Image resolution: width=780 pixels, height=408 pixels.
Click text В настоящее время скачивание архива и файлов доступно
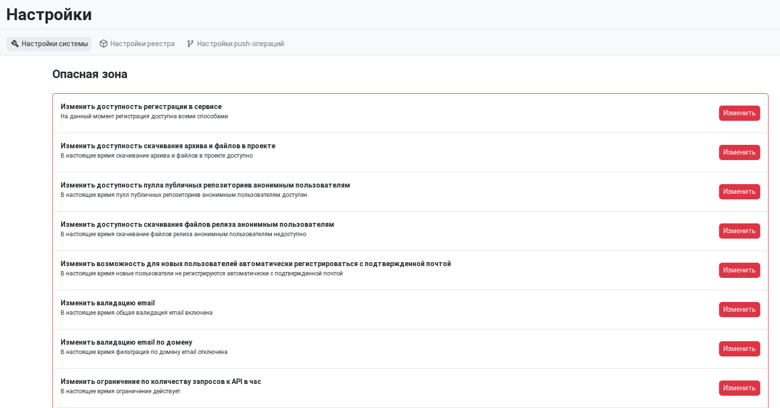tap(157, 156)
